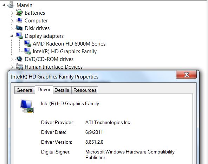The width and height of the screenshot is (208, 164).
Task: Click the Display adapters category icon
Action: (19, 36)
